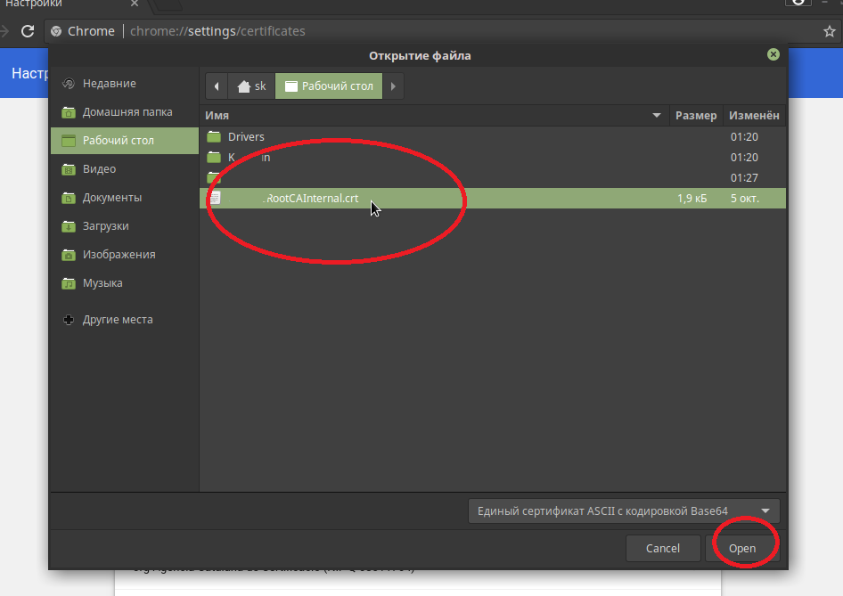Open the Pictures sidebar folder

(x=119, y=255)
